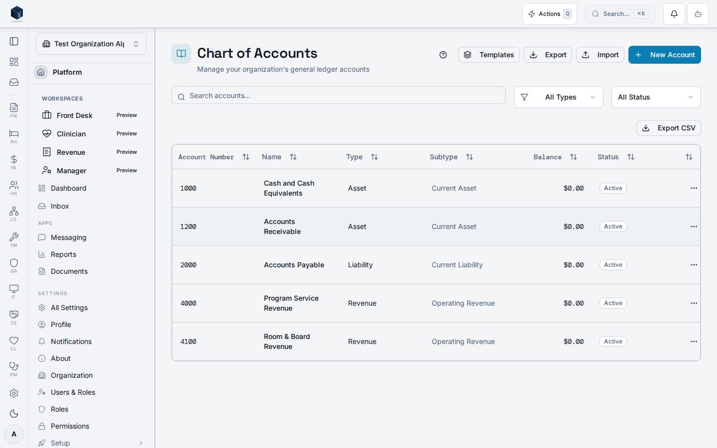This screenshot has height=448, width=717.
Task: Go to Messaging in sidebar
Action: (x=91, y=237)
